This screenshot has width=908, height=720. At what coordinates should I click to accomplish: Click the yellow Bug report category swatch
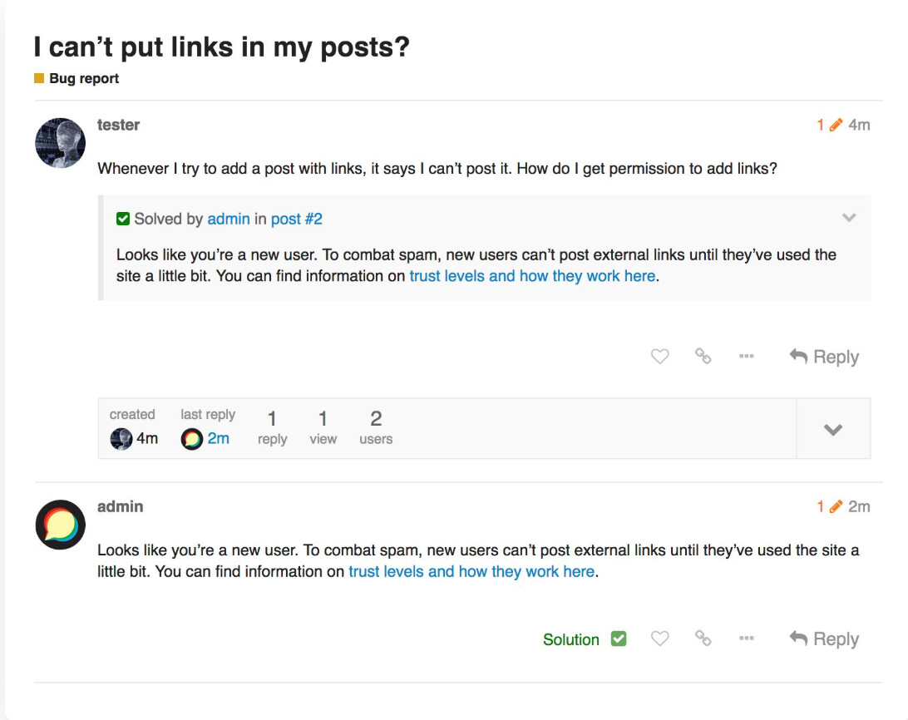coord(39,79)
